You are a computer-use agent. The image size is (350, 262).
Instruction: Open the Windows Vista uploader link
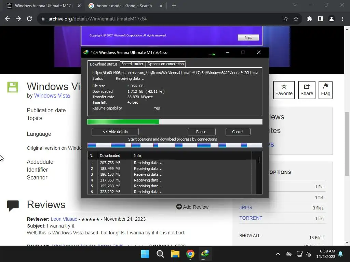coord(52,96)
